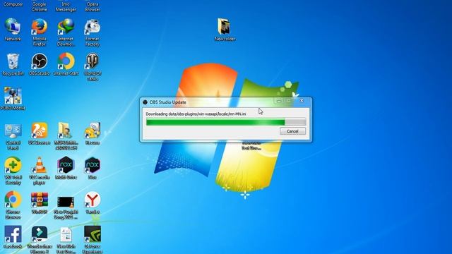Select the Nox emulator shortcut
Image resolution: width=452 pixels, height=254 pixels.
pos(93,168)
